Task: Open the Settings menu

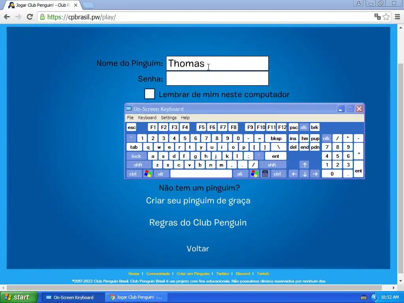Action: click(x=169, y=118)
